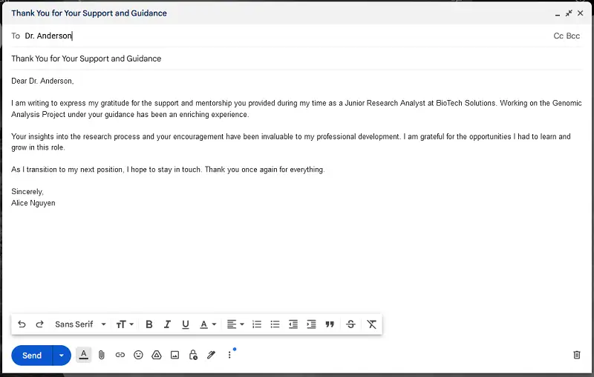Open the text color picker
The height and width of the screenshot is (377, 594).
coord(208,324)
